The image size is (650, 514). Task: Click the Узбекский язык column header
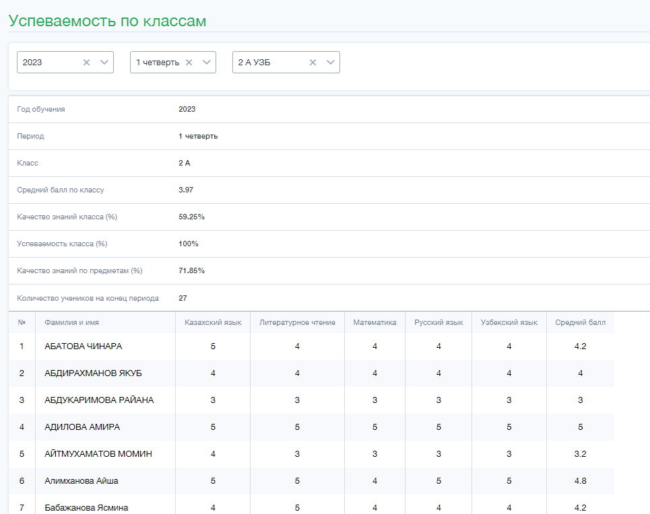pyautogui.click(x=509, y=322)
